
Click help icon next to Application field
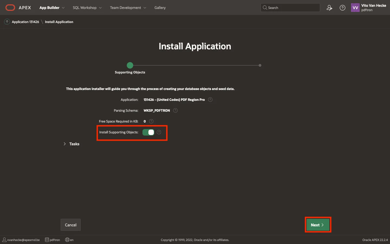210,100
